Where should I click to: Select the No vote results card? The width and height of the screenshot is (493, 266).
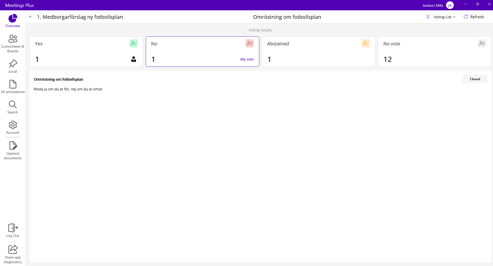pos(435,52)
